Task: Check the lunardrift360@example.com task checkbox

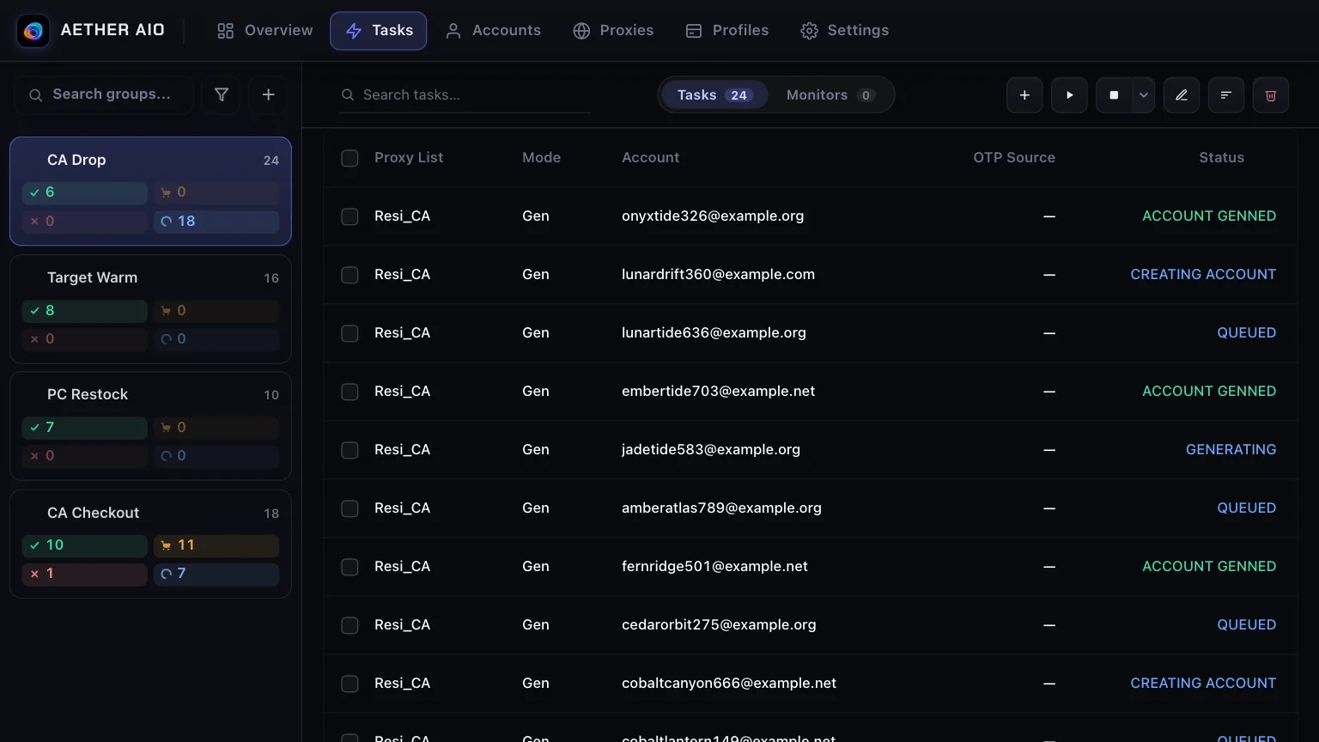Action: [350, 275]
